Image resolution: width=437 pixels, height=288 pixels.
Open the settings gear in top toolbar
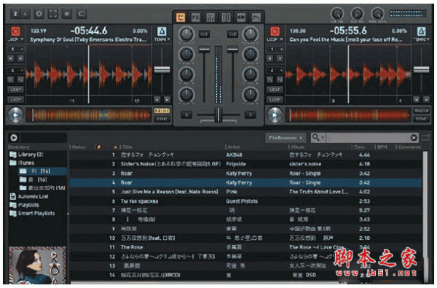click(x=39, y=14)
